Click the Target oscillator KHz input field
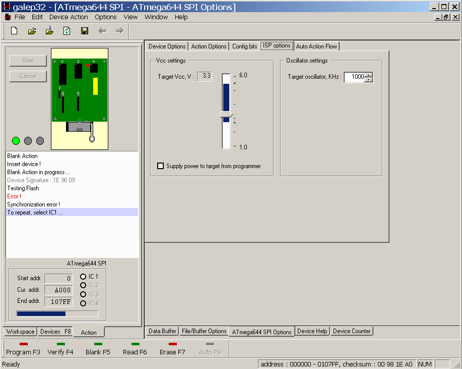 tap(355, 77)
